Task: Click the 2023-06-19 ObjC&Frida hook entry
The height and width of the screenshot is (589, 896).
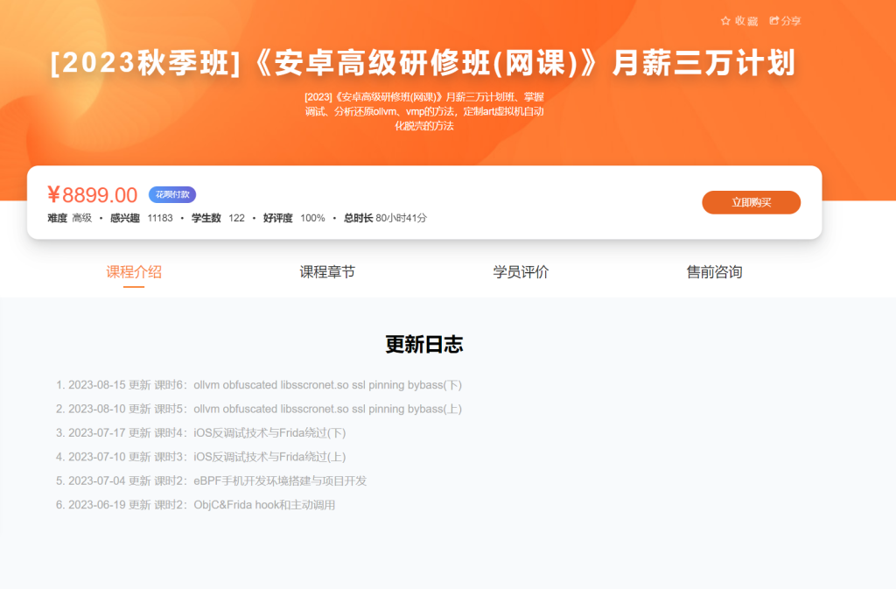Action: point(201,505)
